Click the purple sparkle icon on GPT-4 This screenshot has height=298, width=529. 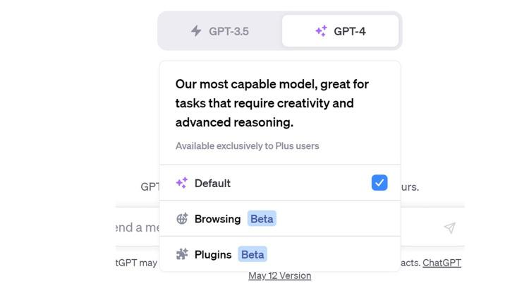point(321,31)
